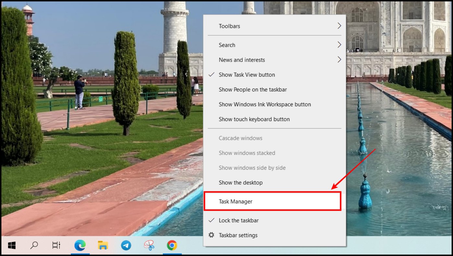Choose Show windows stacked entry
The width and height of the screenshot is (453, 256).
(275, 153)
